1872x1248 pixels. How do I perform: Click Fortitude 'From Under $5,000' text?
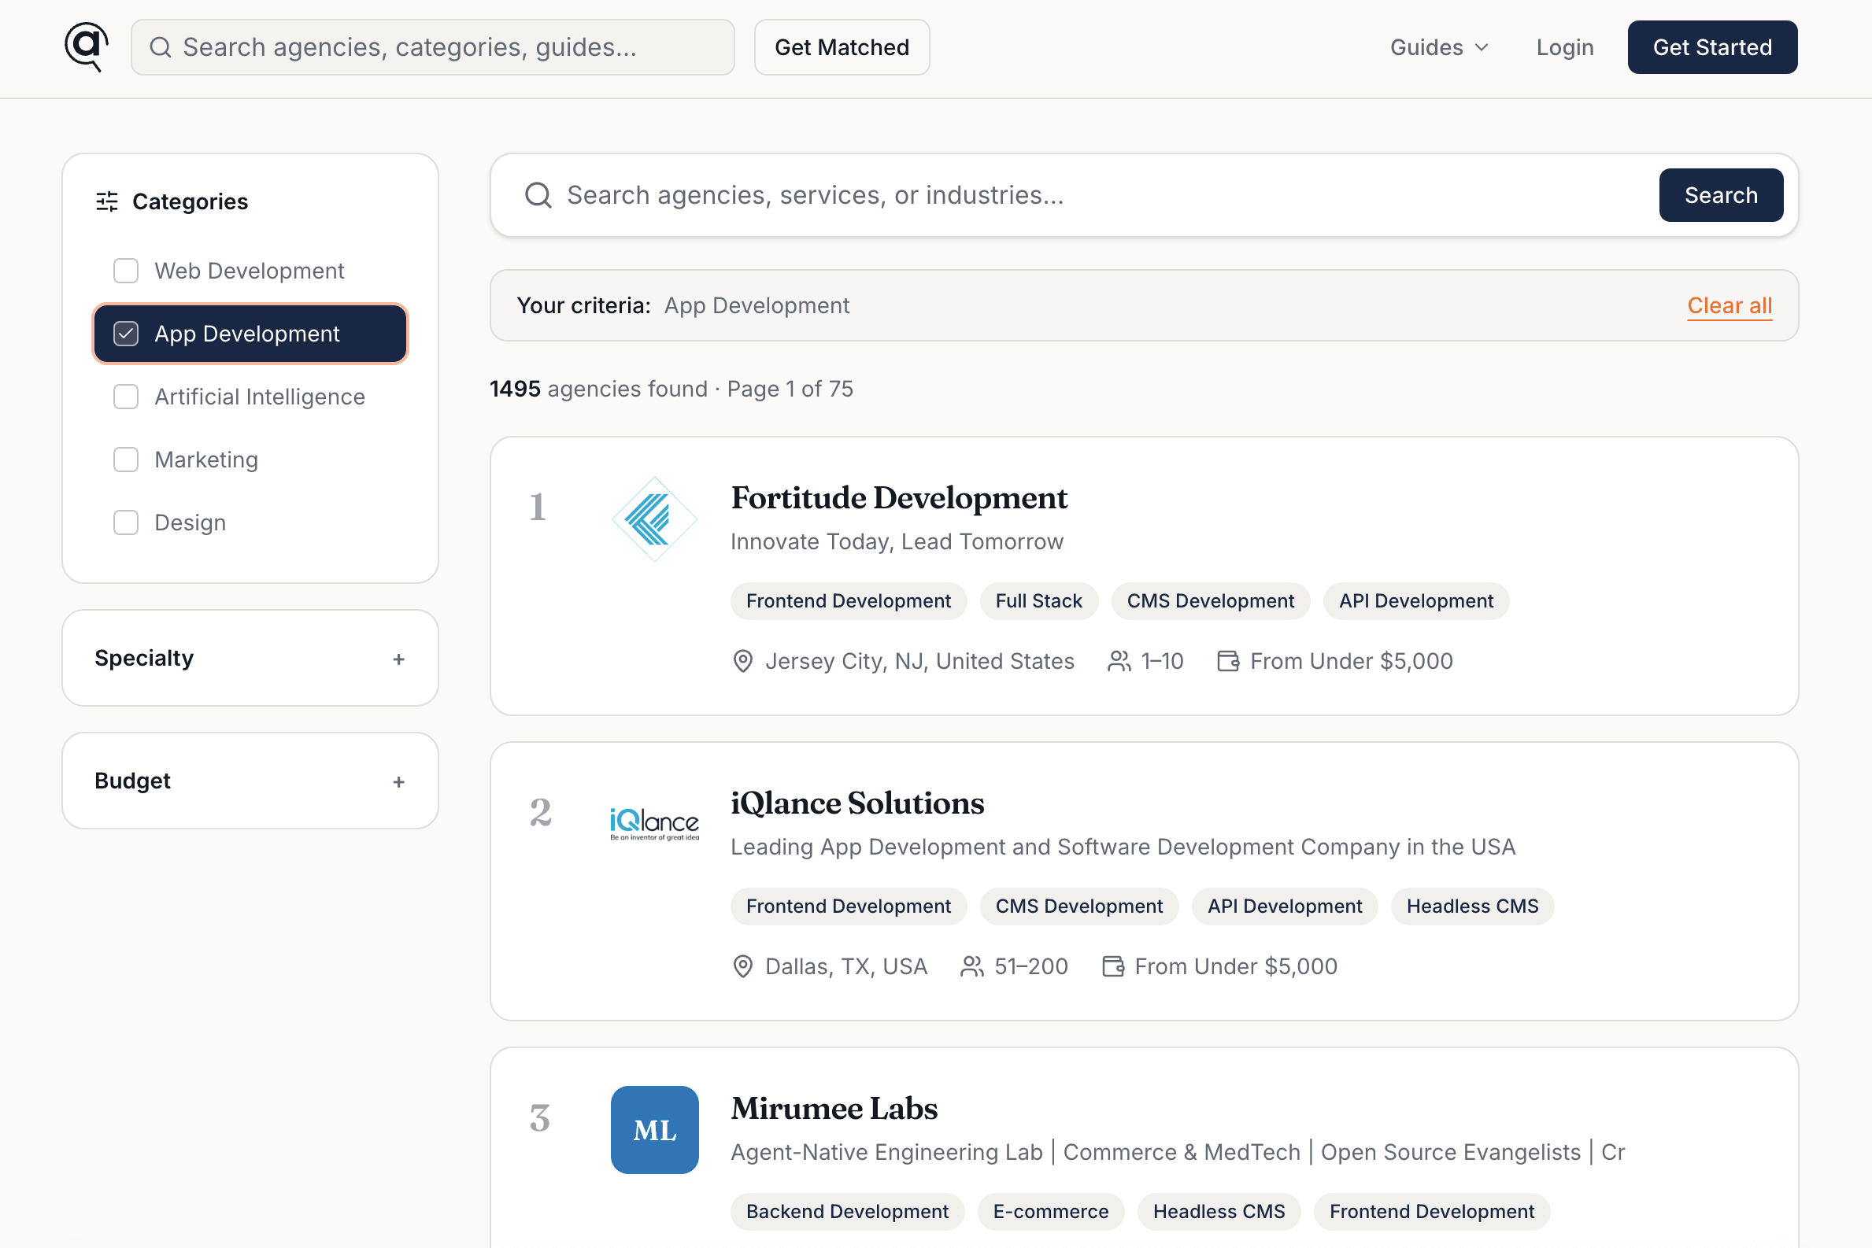coord(1351,662)
